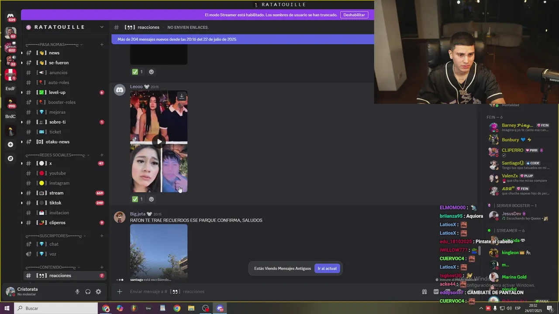Toggle checkmark reaction under top black video
This screenshot has width=559, height=314.
138,72
